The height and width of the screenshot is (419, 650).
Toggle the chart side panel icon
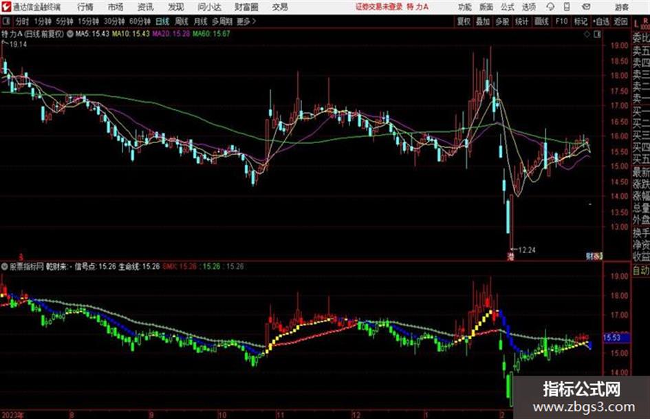pyautogui.click(x=597, y=34)
